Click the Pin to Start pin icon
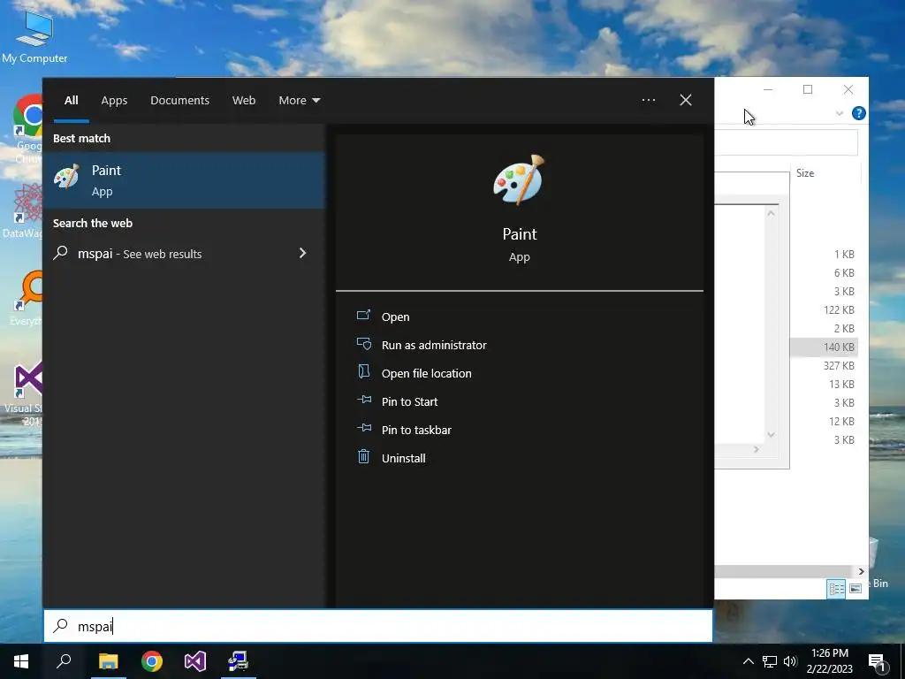 [364, 400]
